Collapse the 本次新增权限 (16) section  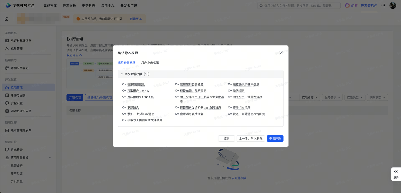pos(122,74)
